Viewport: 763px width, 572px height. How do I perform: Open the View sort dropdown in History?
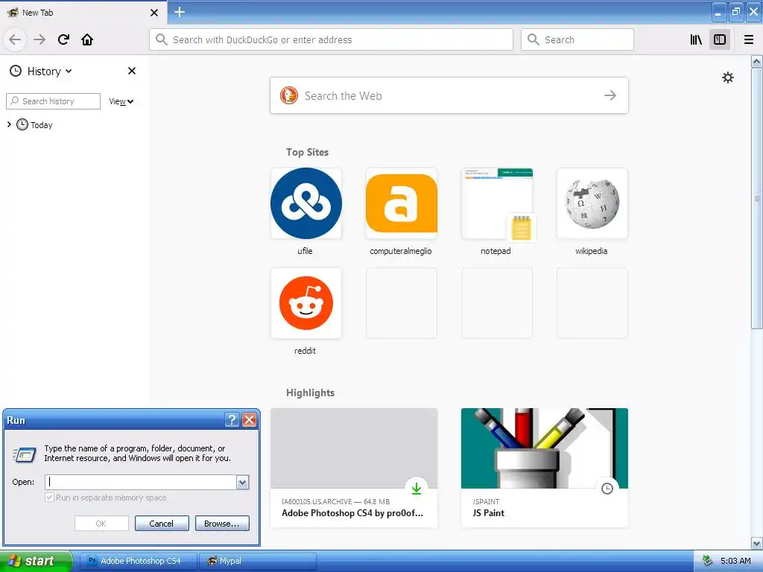pyautogui.click(x=121, y=101)
